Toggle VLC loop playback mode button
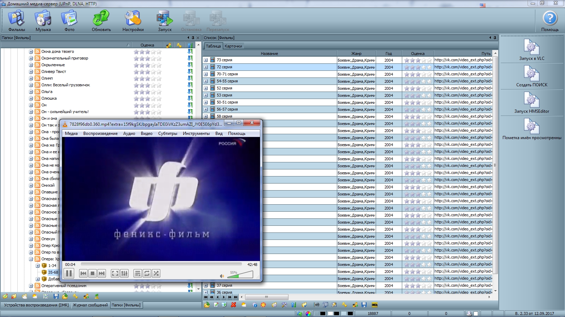The height and width of the screenshot is (317, 565). click(x=147, y=273)
